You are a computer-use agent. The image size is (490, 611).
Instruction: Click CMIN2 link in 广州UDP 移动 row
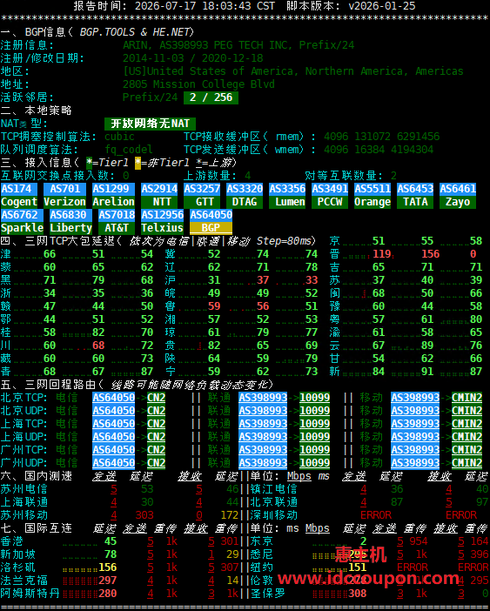point(467,463)
